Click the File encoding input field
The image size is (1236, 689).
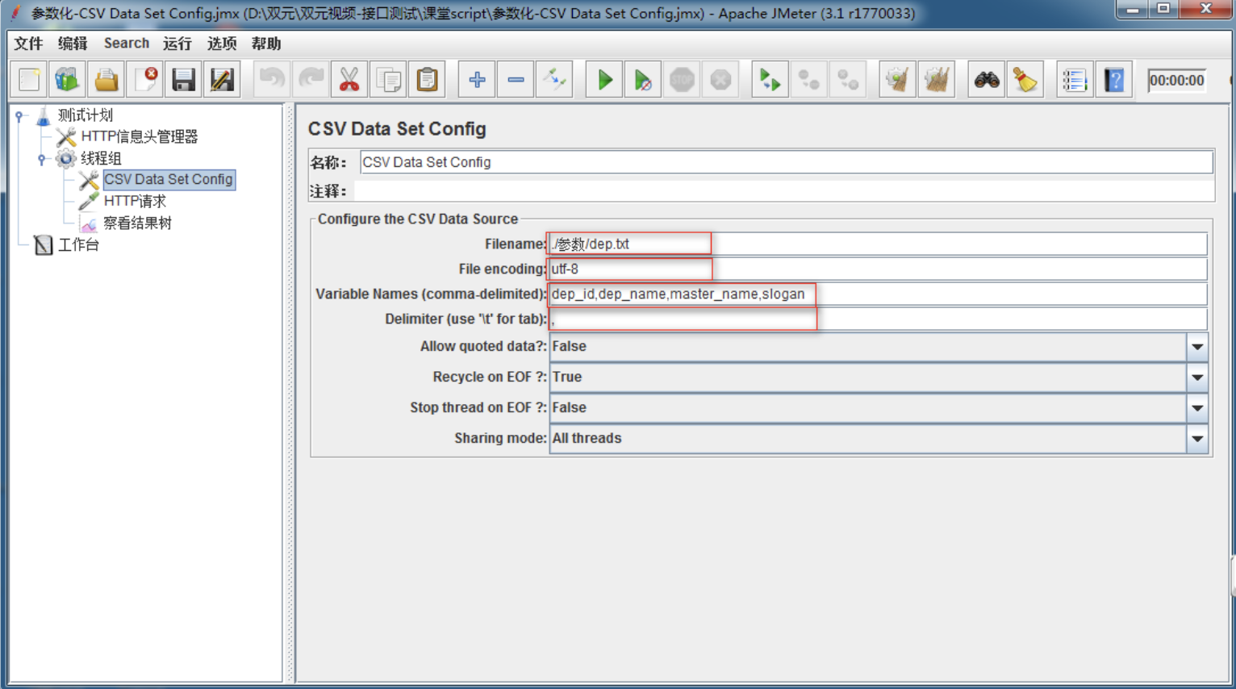pyautogui.click(x=878, y=269)
